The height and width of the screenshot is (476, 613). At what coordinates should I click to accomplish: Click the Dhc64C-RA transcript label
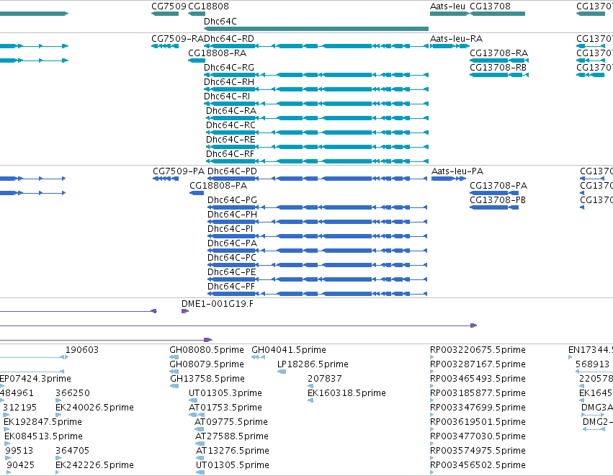[231, 111]
